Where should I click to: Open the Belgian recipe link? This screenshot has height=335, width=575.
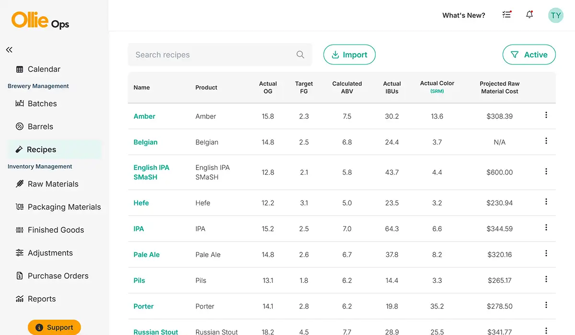point(145,142)
